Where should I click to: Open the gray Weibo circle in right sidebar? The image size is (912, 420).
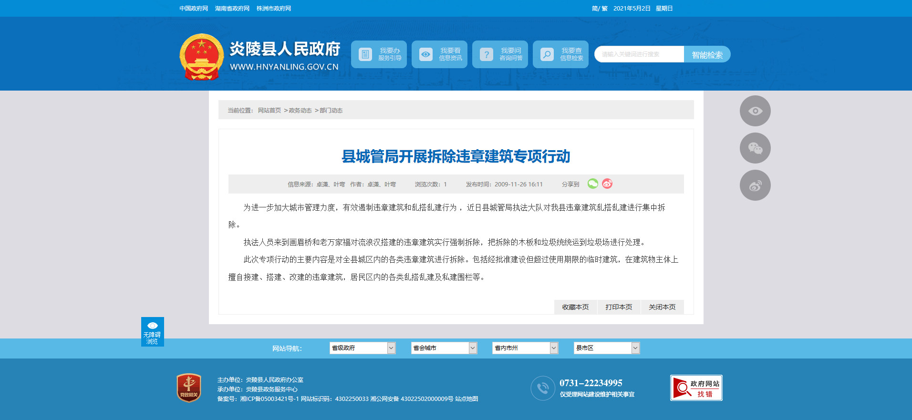[x=755, y=185]
